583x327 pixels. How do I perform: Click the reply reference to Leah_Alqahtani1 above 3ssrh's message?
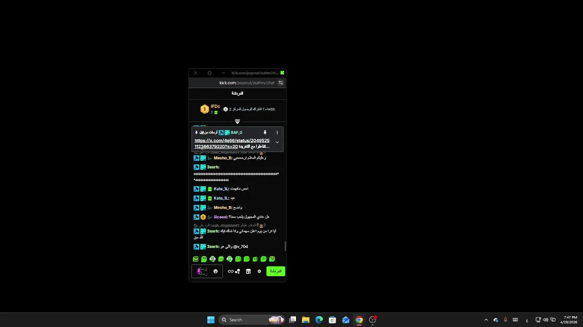click(230, 225)
